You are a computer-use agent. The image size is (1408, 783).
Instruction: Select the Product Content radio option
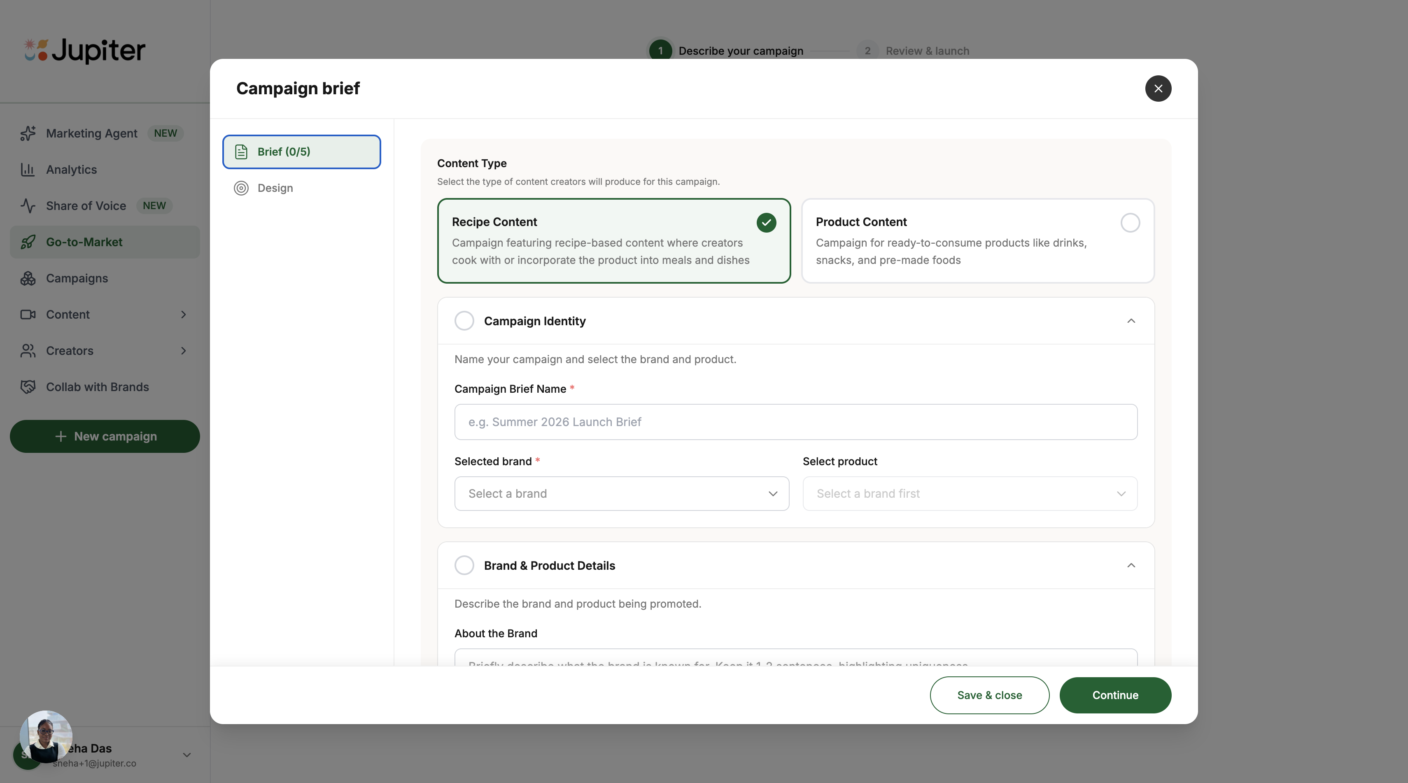pos(1130,223)
